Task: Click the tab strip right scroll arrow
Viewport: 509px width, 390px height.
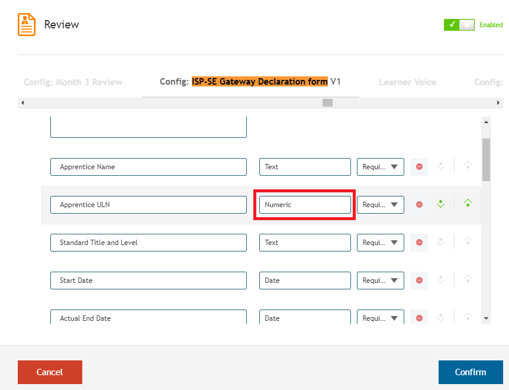Action: point(498,103)
